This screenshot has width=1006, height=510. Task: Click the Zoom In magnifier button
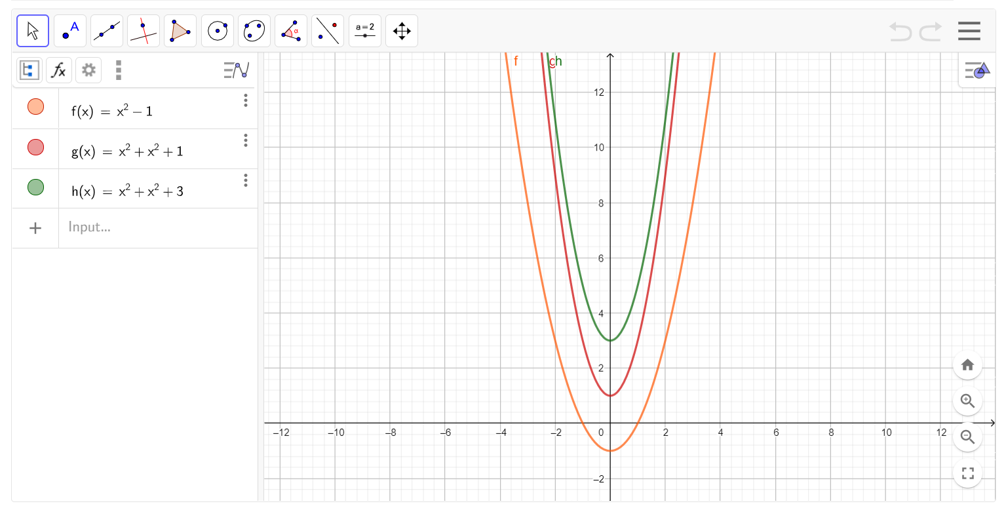tap(967, 401)
